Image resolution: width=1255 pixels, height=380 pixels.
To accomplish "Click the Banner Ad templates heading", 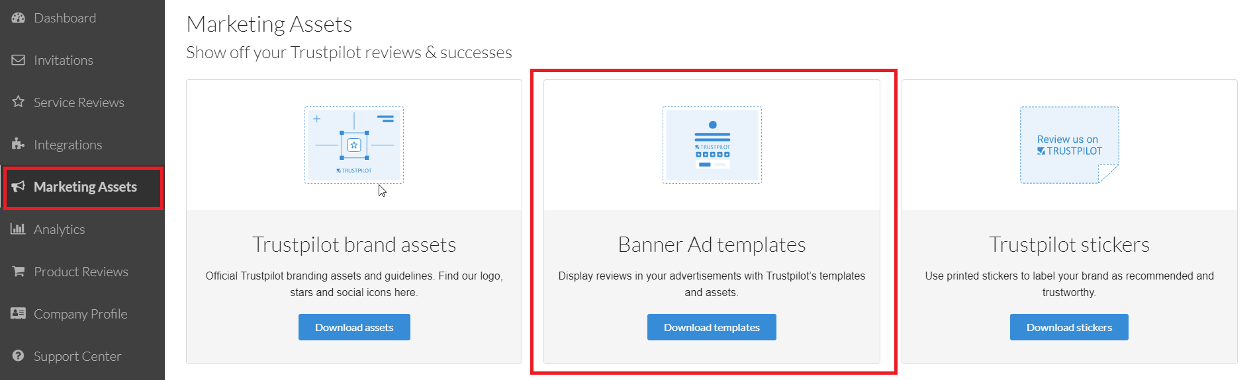I will click(712, 245).
